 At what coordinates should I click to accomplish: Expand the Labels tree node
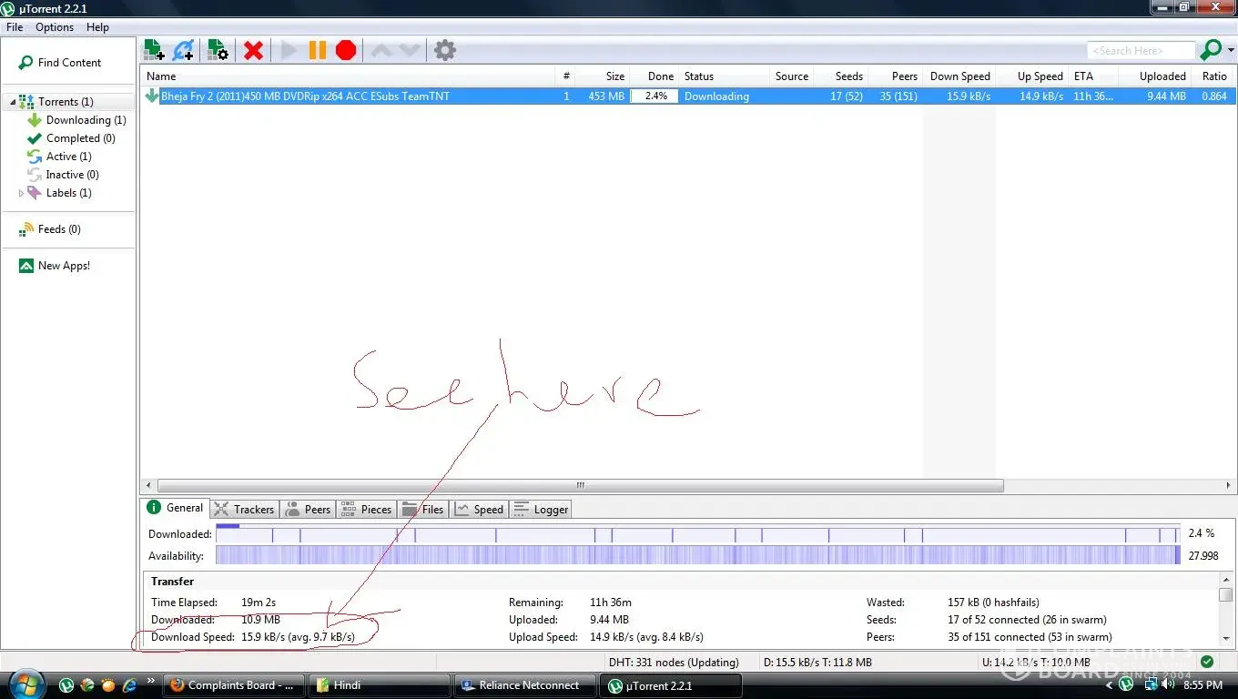22,193
